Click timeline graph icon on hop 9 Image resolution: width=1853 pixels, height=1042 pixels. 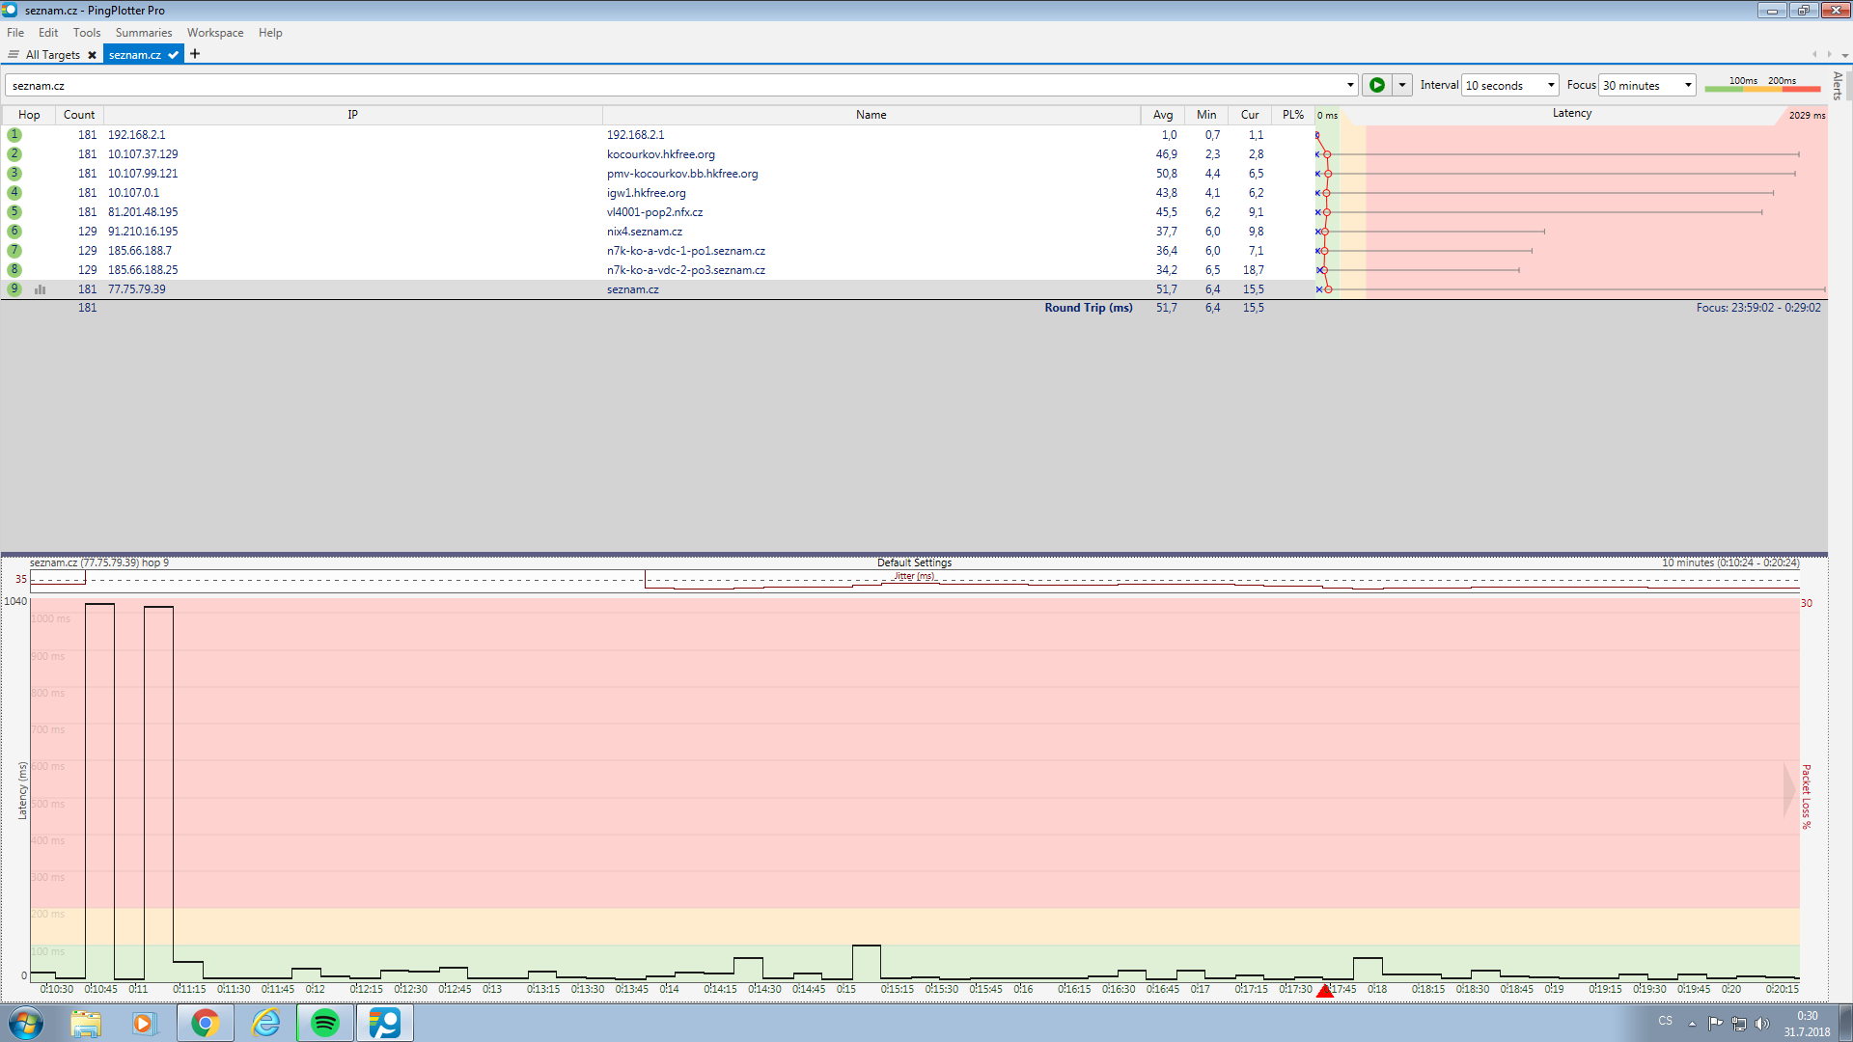coord(41,289)
